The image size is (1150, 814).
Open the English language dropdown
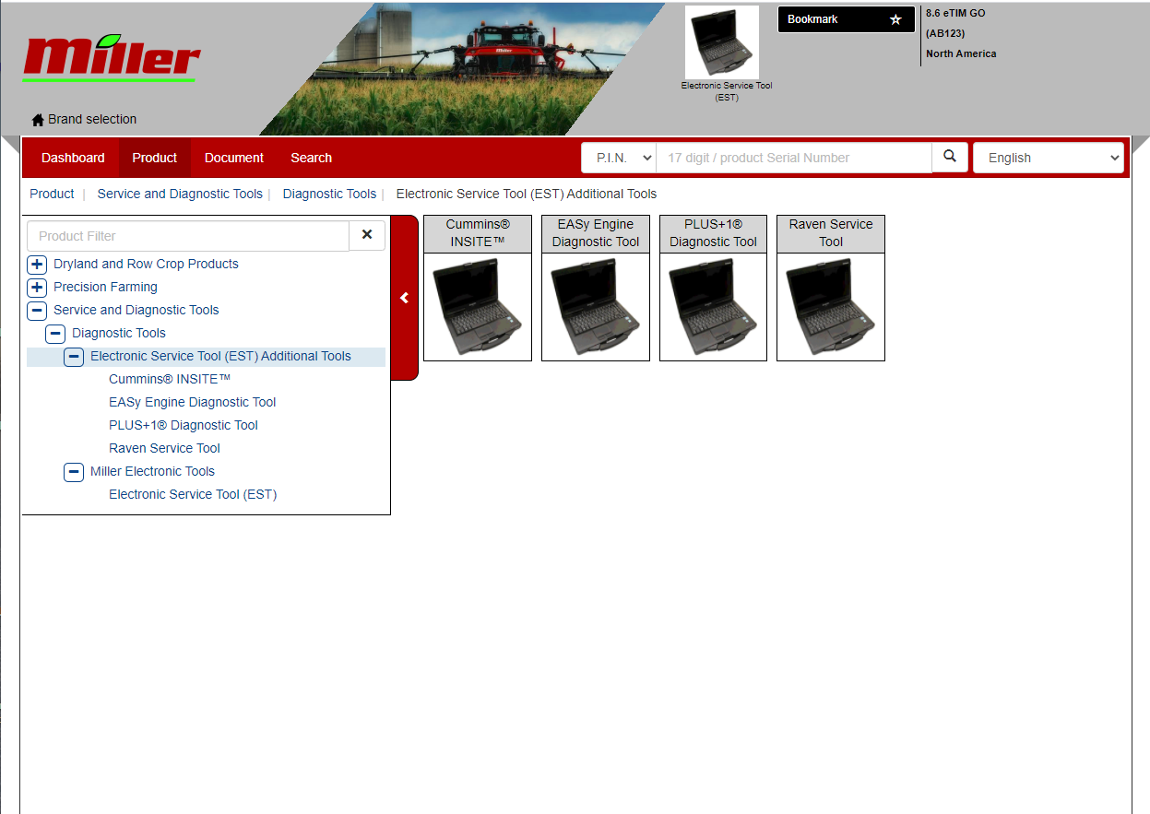coord(1049,158)
